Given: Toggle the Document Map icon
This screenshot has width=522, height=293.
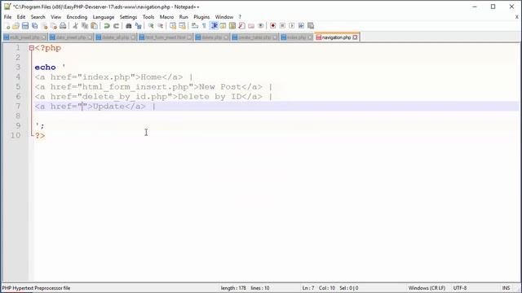Looking at the screenshot, I should (x=232, y=26).
